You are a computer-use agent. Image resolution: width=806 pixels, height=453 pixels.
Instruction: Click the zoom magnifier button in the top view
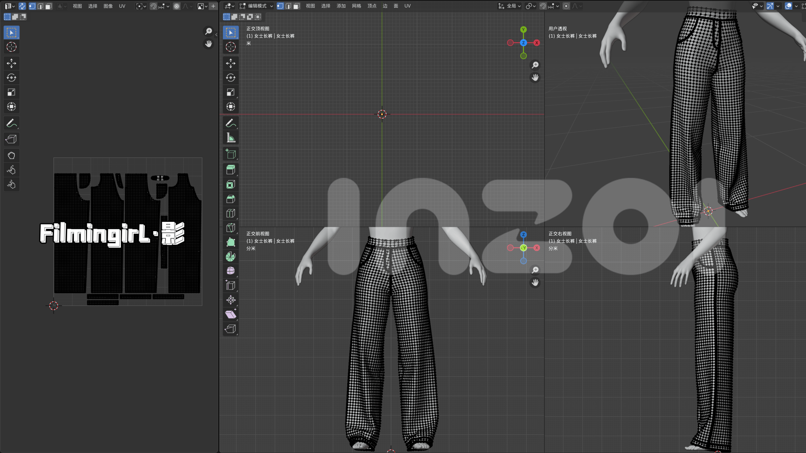pos(535,65)
